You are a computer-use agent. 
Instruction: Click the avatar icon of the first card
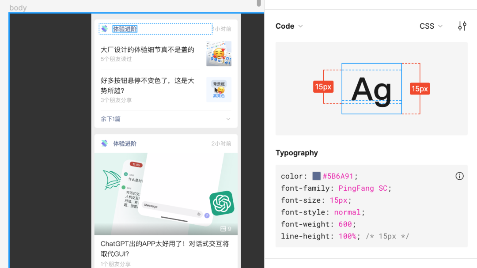click(104, 29)
